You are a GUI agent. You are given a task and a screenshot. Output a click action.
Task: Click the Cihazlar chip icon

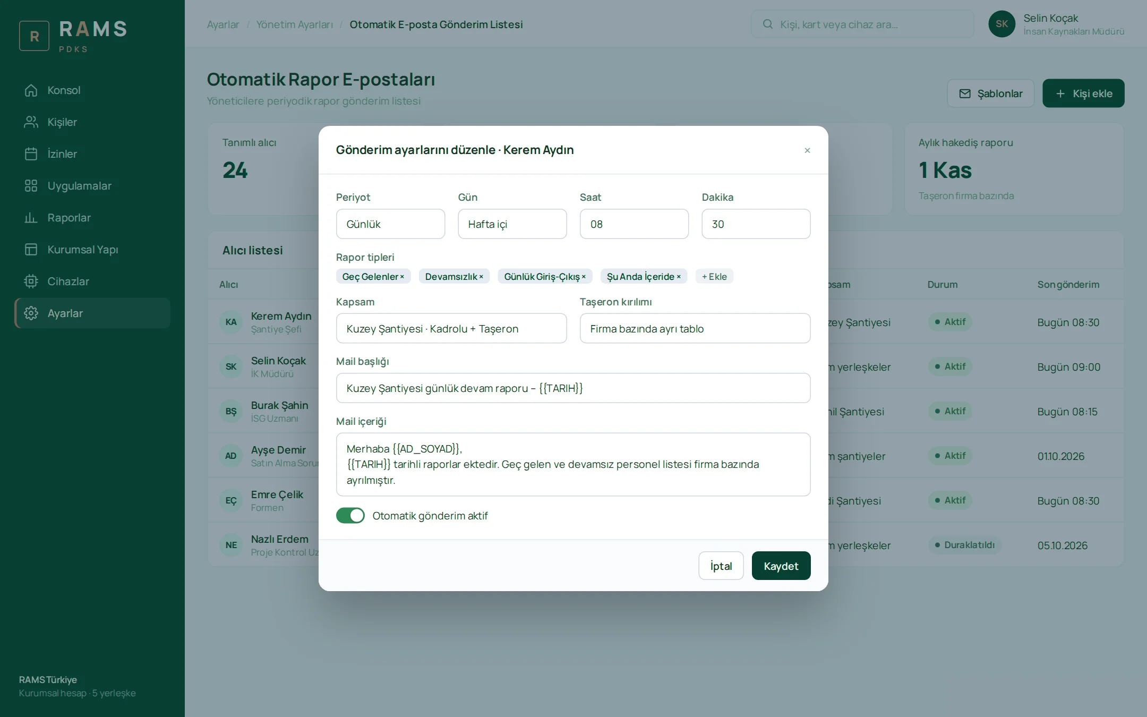31,281
